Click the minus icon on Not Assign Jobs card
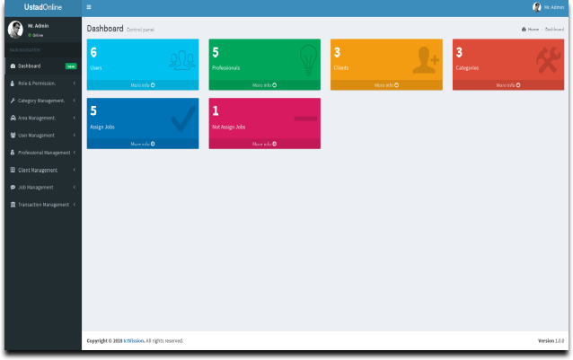 coord(305,119)
